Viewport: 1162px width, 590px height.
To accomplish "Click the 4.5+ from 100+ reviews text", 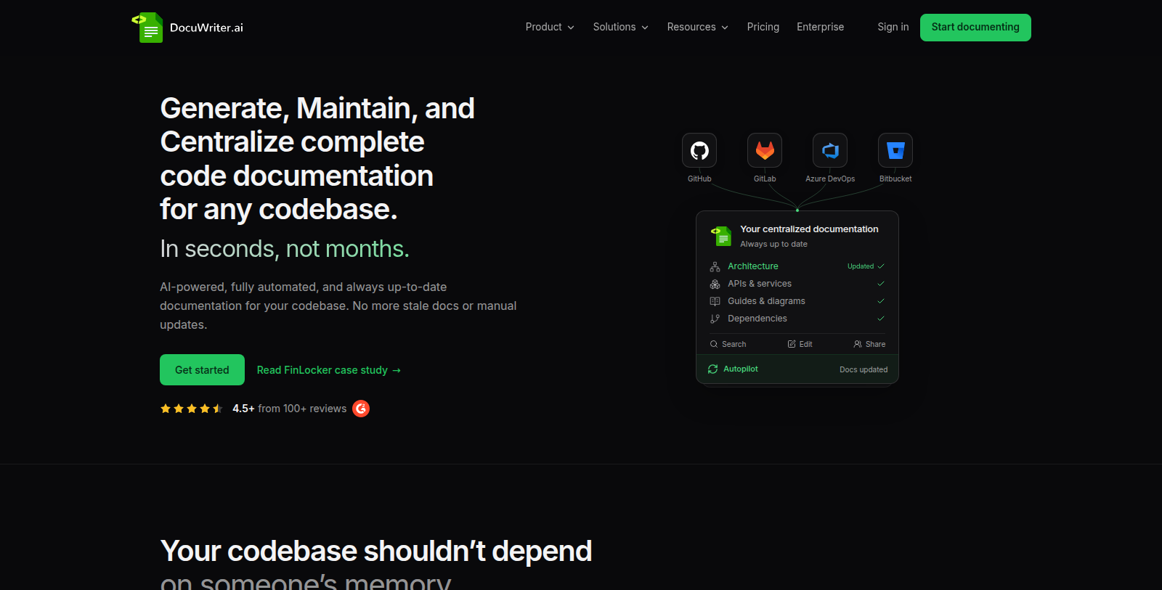I will 290,409.
